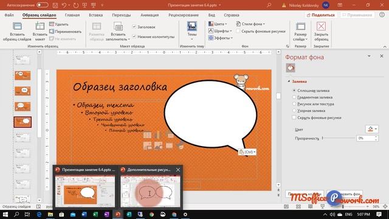Open Шрифты dropdown

220,31
